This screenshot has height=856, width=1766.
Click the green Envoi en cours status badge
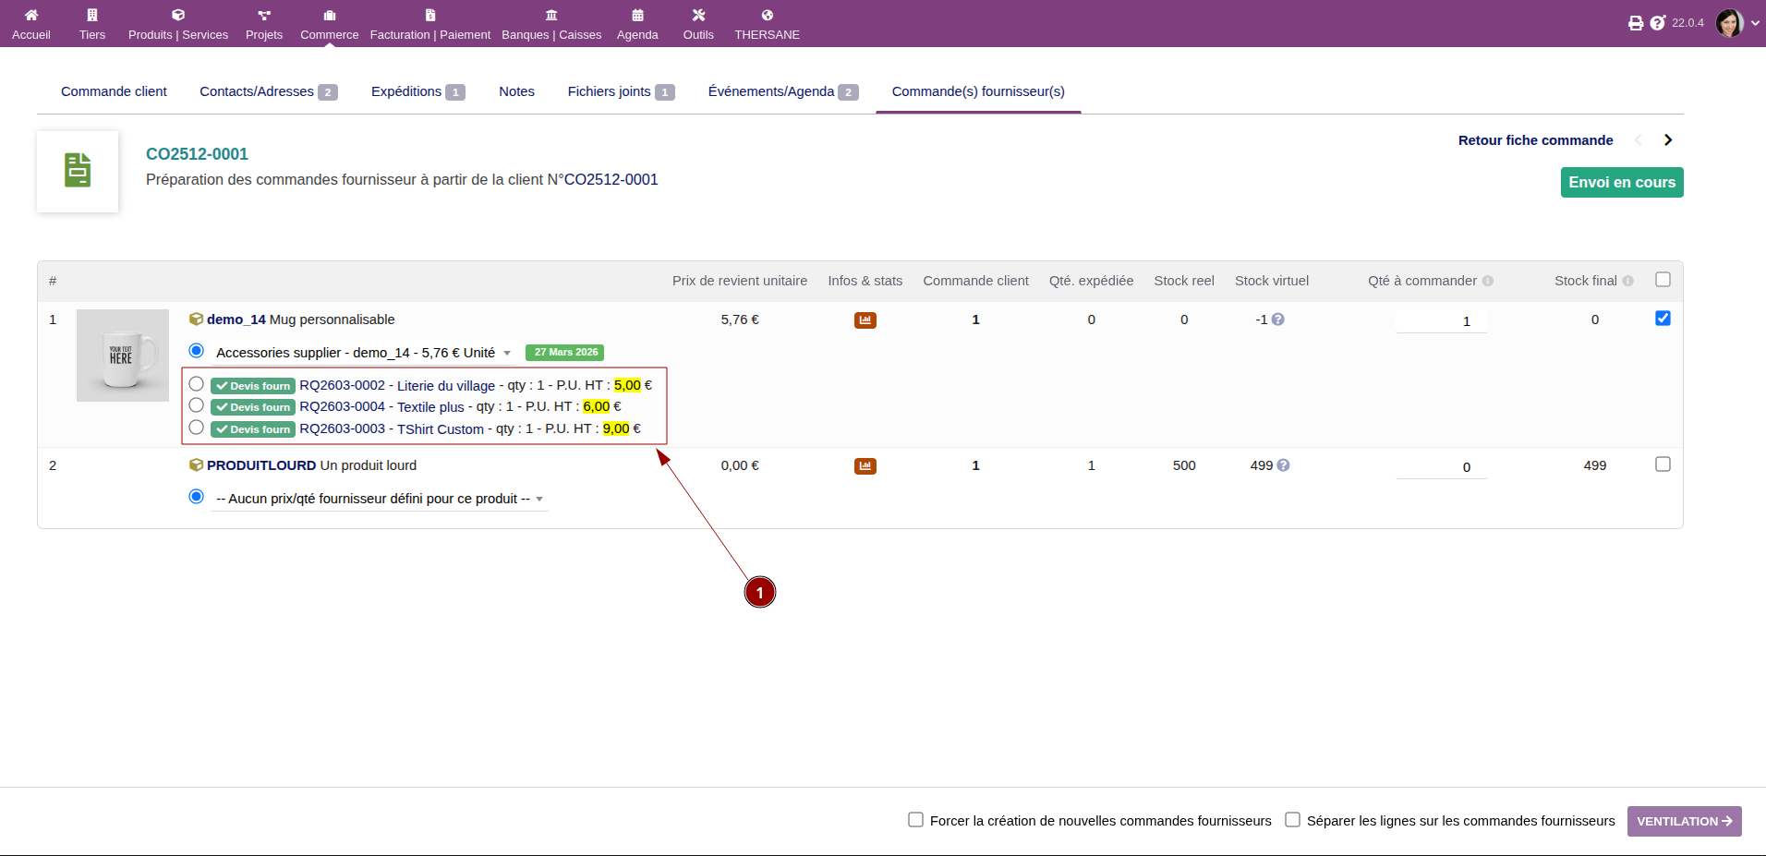coord(1621,183)
